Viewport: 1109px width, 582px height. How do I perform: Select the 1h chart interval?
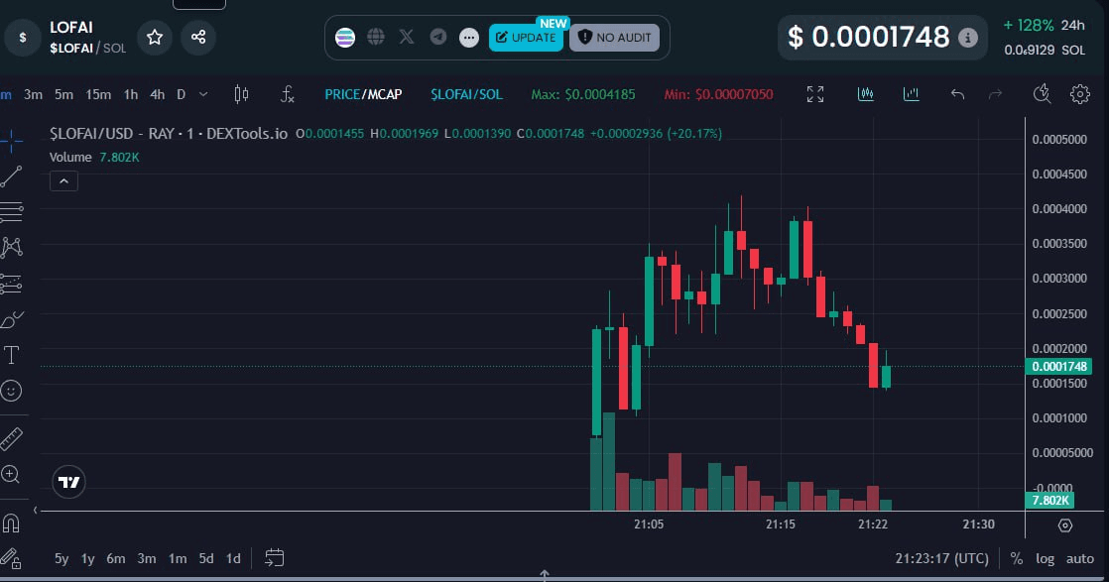click(131, 94)
